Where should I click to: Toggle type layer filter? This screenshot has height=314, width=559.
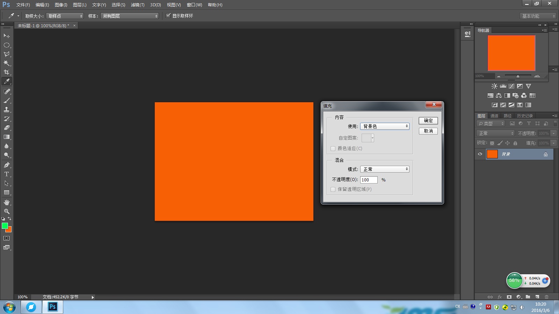[x=529, y=124]
